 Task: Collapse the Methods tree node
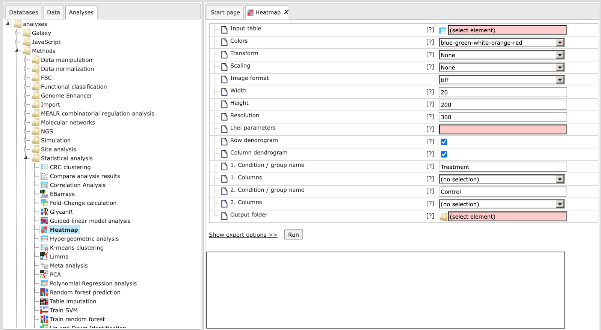17,51
